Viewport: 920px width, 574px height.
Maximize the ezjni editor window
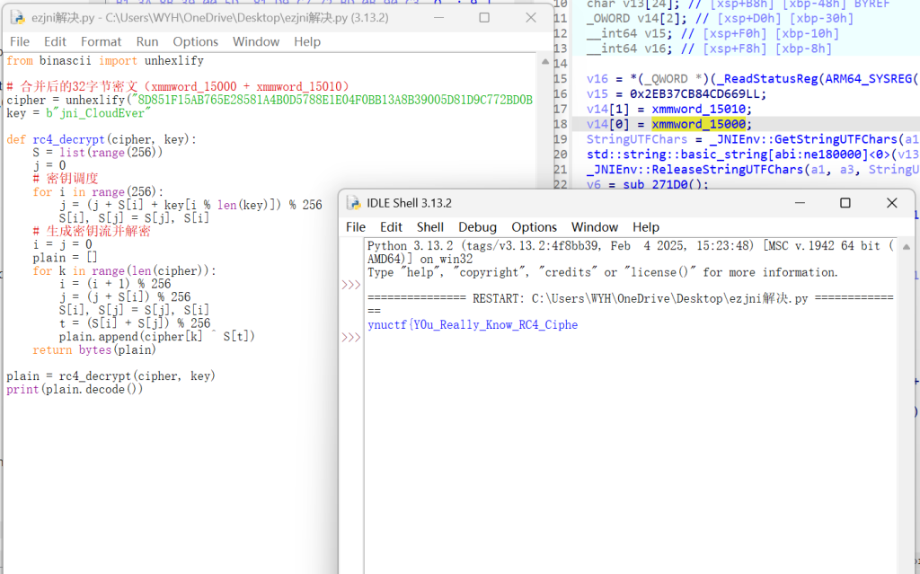click(484, 17)
